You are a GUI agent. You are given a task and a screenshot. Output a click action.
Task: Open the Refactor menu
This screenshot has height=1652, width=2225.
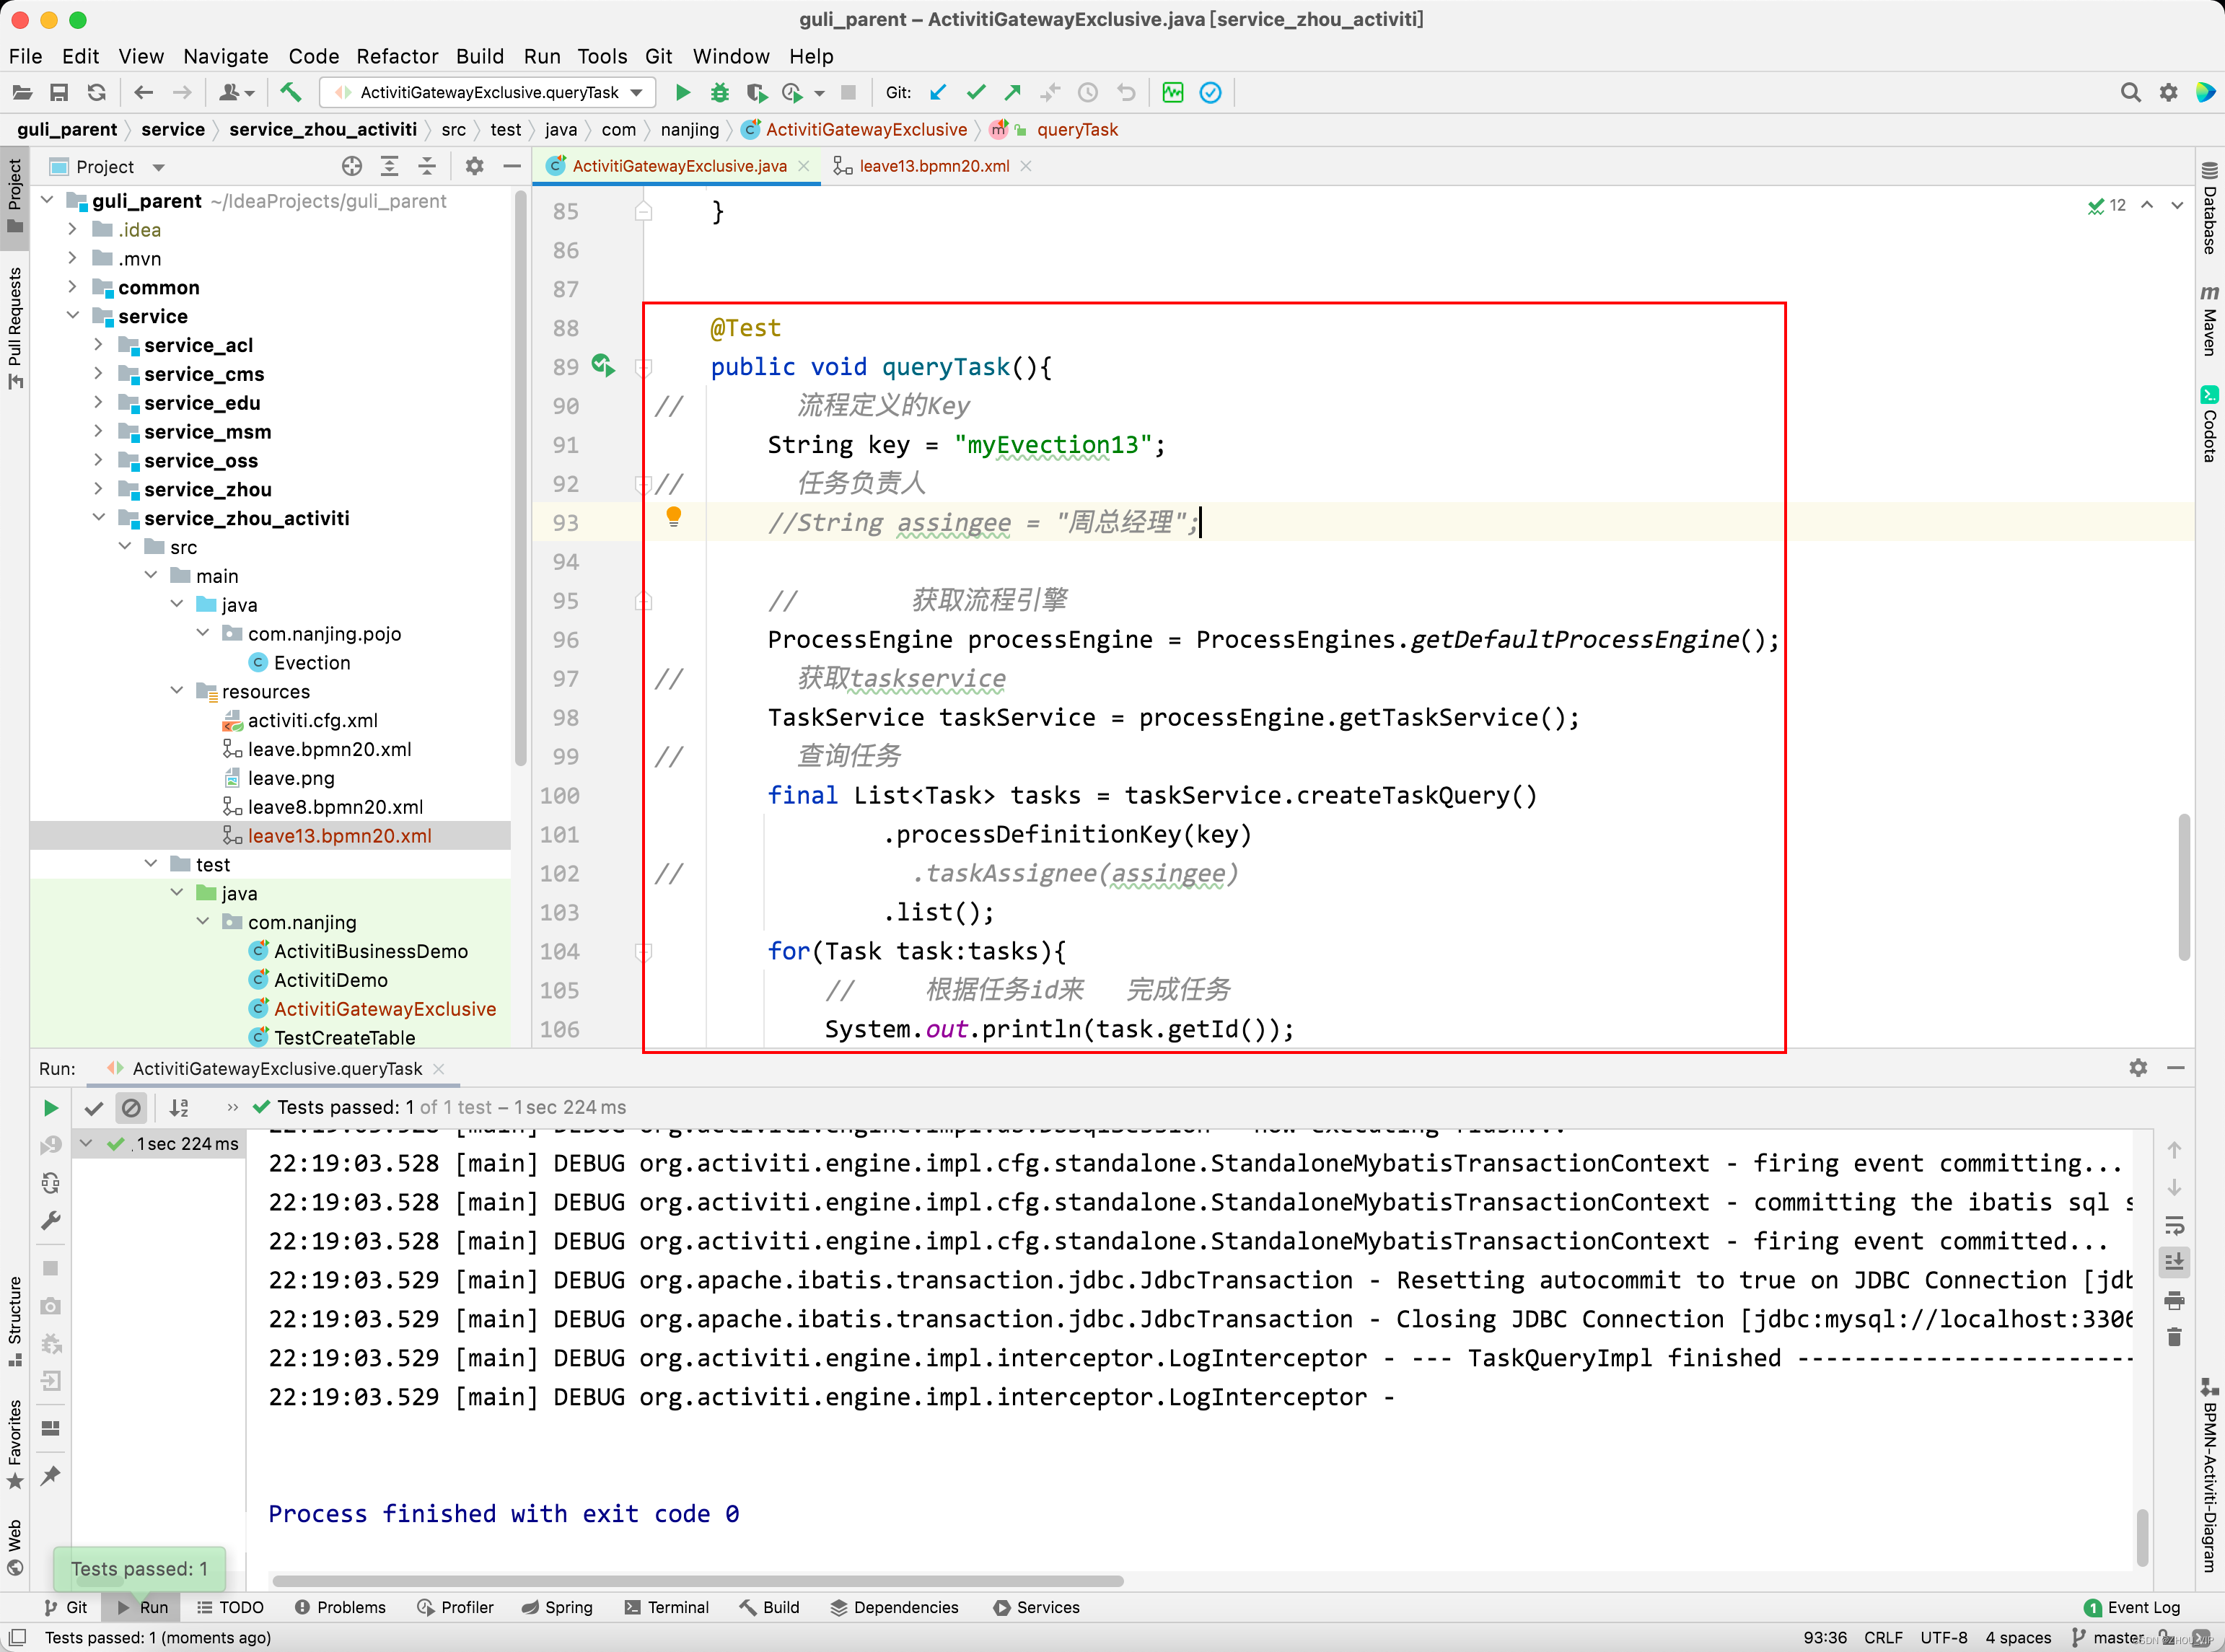[x=397, y=56]
